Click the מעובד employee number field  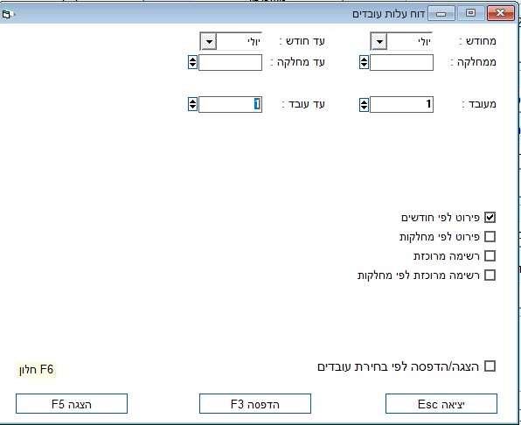tap(401, 104)
